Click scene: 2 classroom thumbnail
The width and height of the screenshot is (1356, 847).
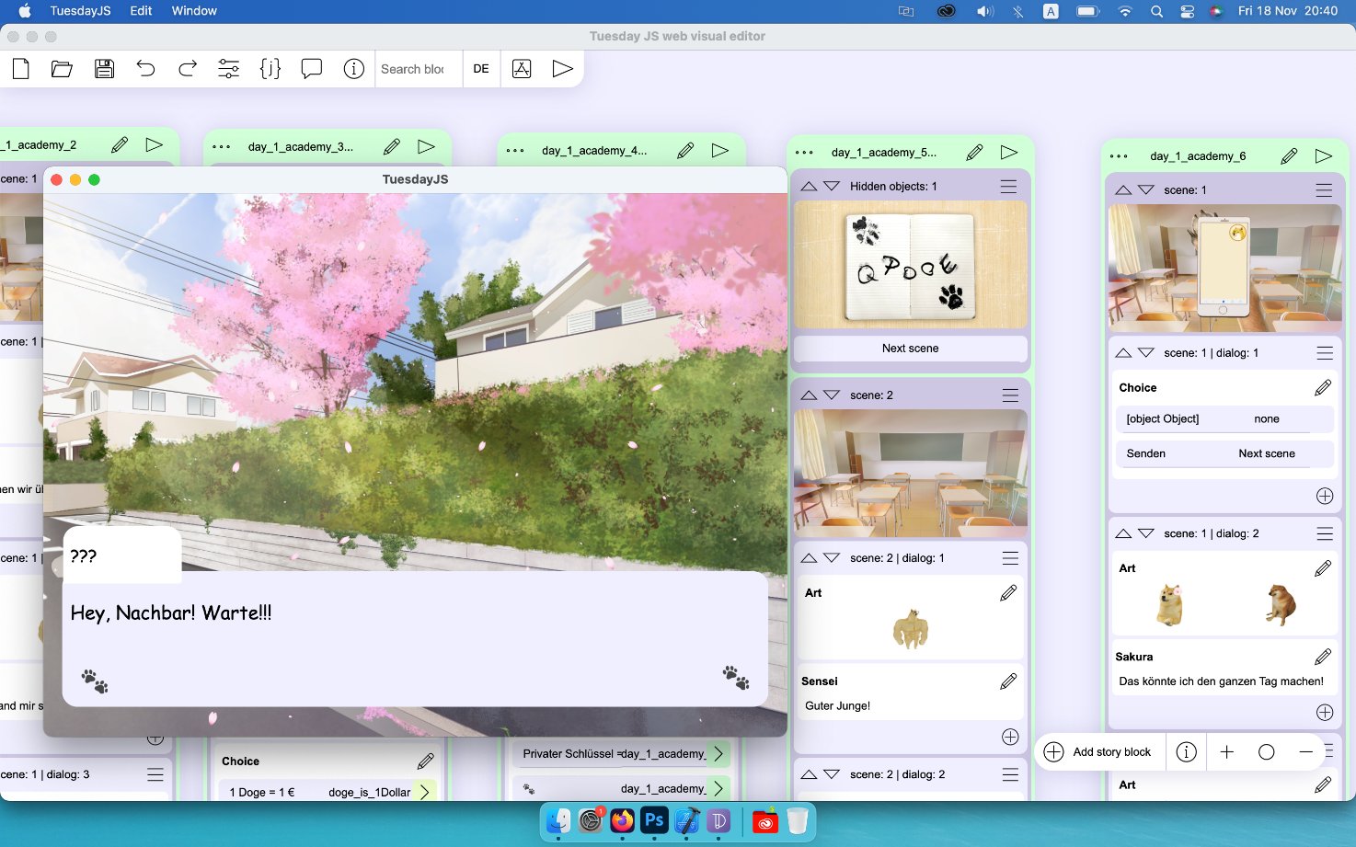(911, 474)
